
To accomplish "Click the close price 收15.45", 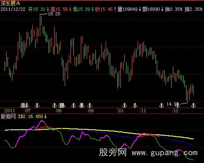I will [104, 9].
